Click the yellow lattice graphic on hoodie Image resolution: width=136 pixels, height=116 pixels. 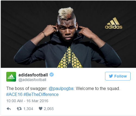(x=70, y=57)
